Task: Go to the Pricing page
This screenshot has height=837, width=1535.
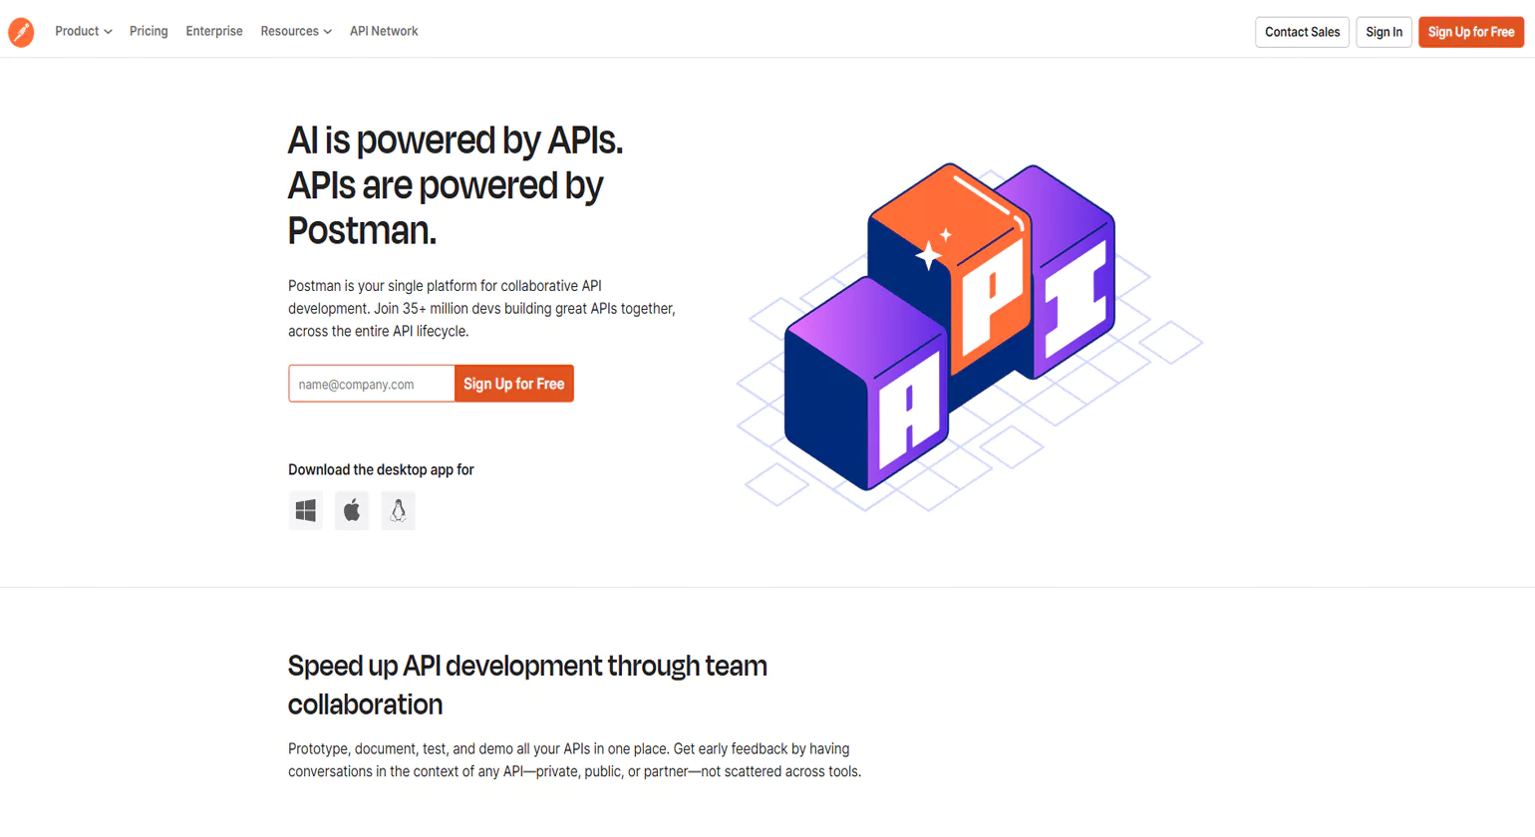Action: [x=149, y=32]
